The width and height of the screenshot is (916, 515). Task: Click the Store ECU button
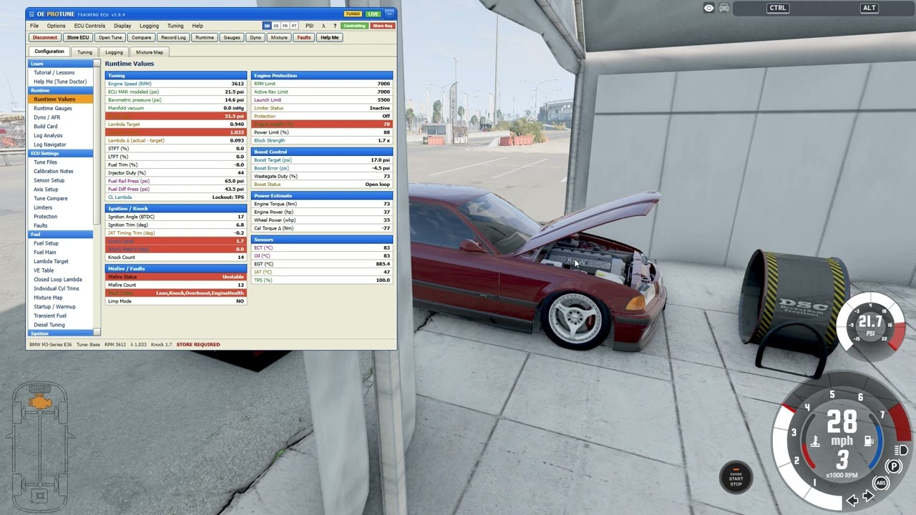(78, 37)
